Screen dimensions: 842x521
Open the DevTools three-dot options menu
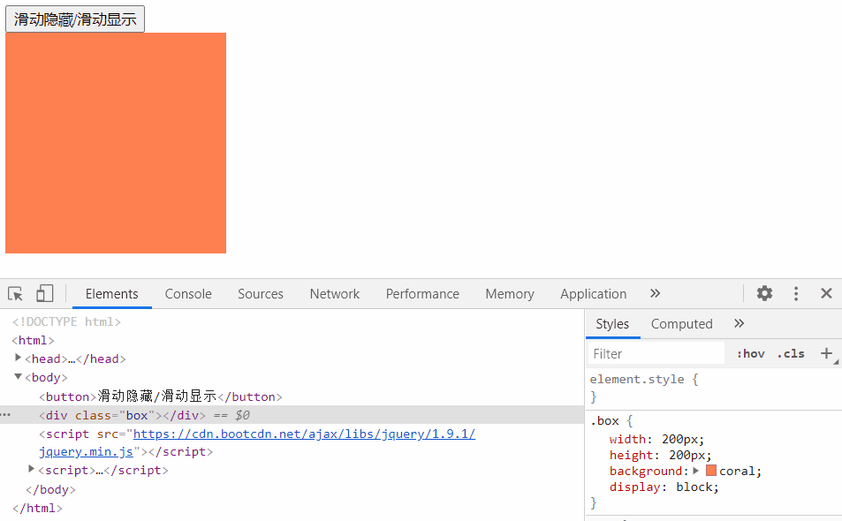click(796, 293)
